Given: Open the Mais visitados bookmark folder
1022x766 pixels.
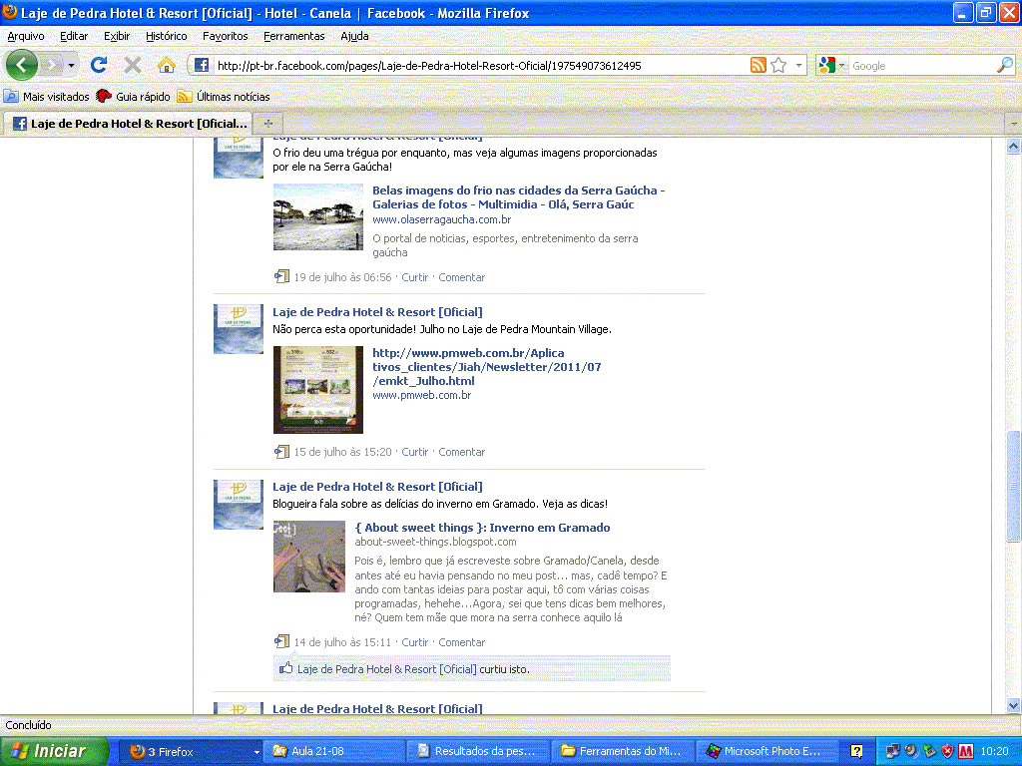Looking at the screenshot, I should tap(46, 97).
